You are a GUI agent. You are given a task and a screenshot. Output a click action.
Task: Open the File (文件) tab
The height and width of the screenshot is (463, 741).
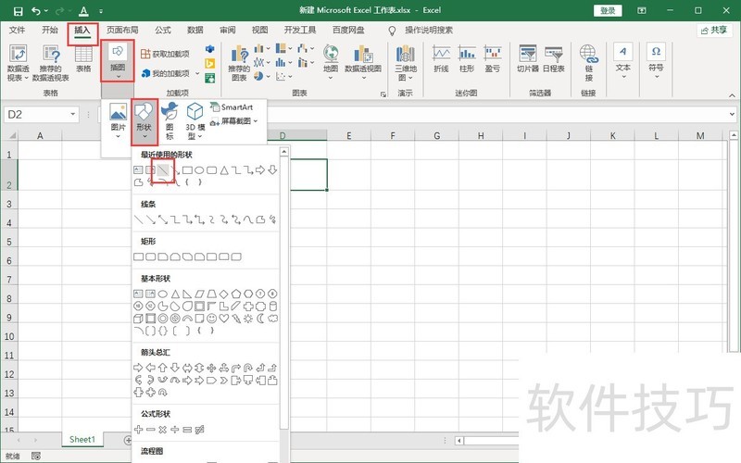coord(17,31)
